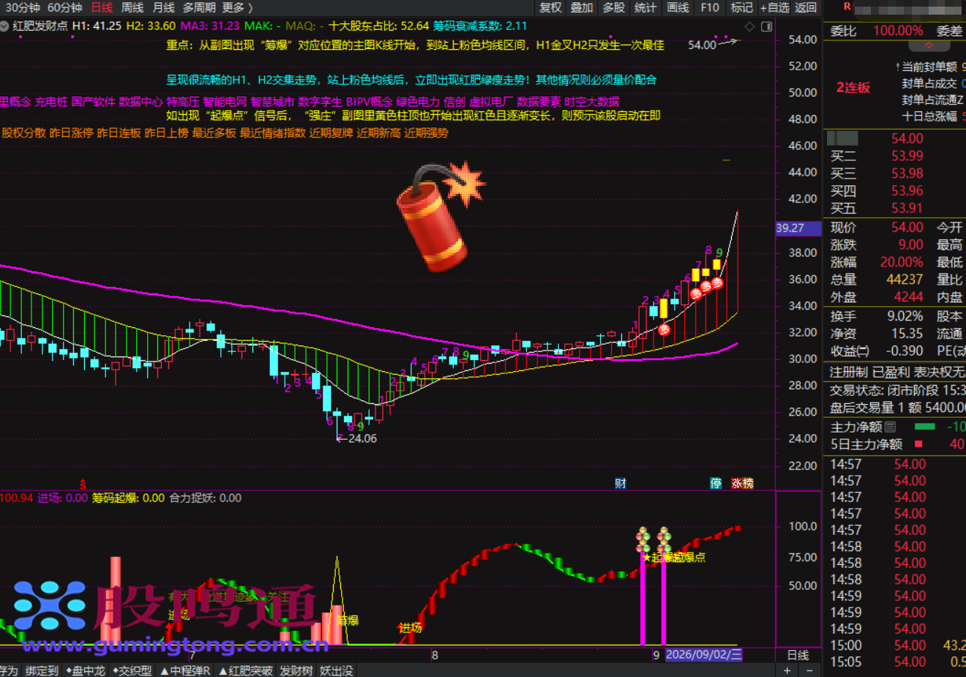
Task: Open the 标记 mark menu
Action: pyautogui.click(x=741, y=7)
